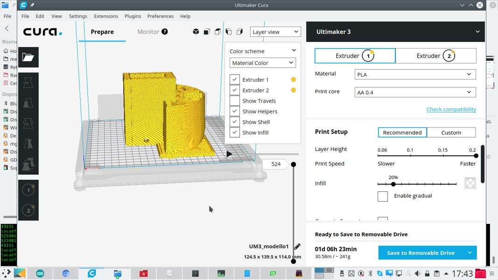Open the PLA material dropdown
Viewport: 498px width, 280px height.
point(415,74)
